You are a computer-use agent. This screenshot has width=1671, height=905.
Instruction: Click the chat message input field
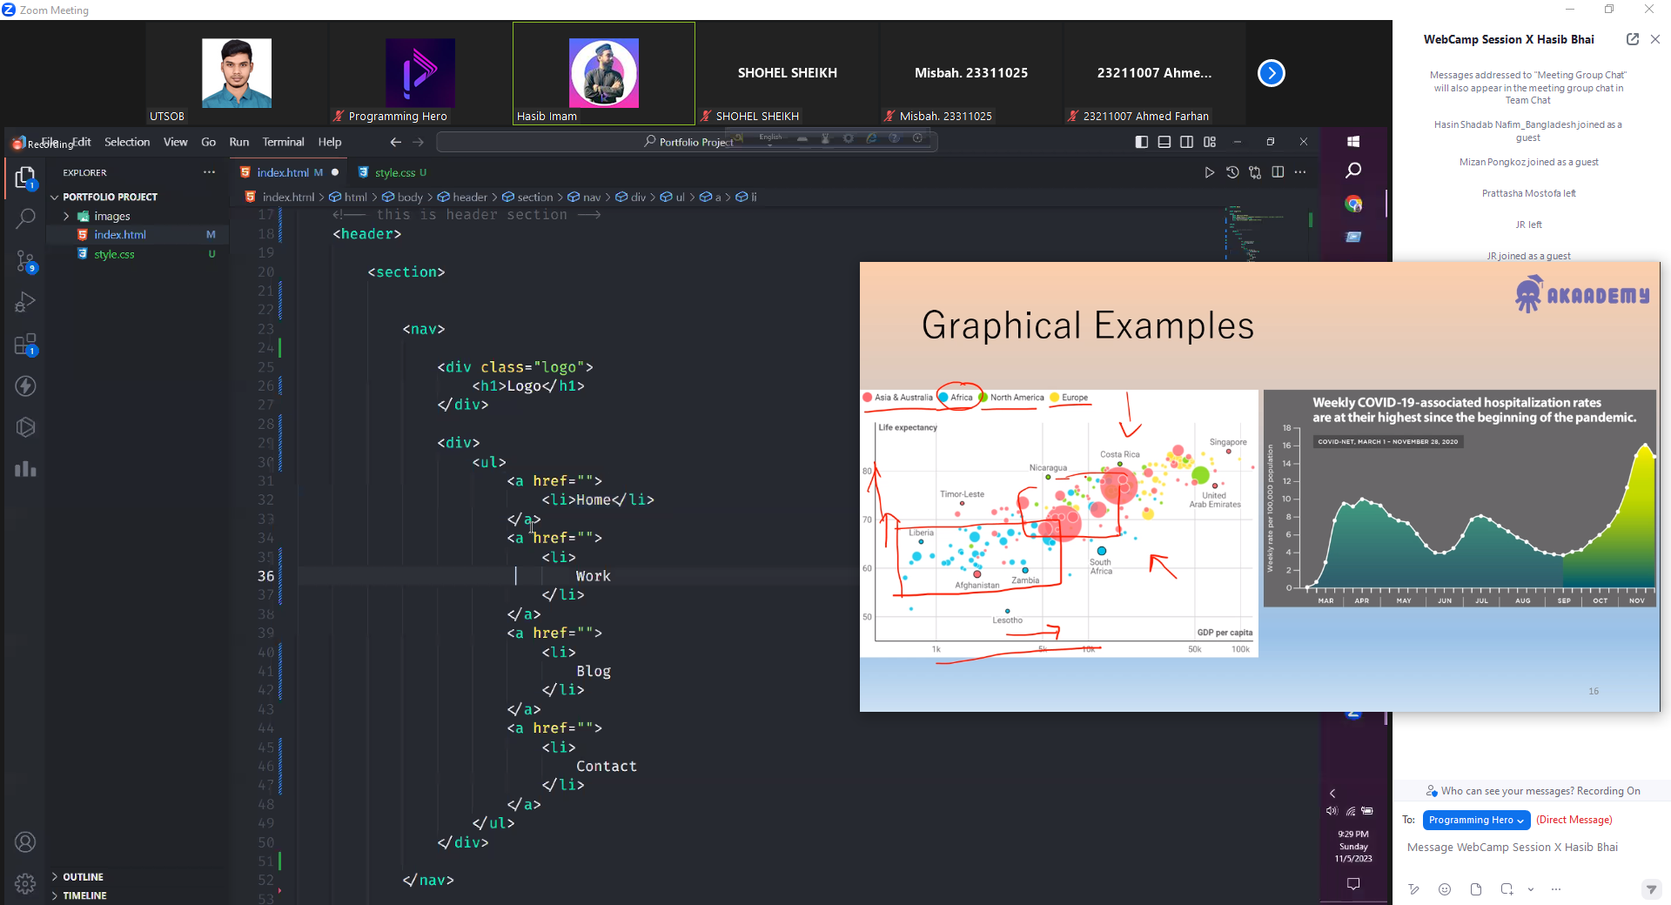[1513, 848]
